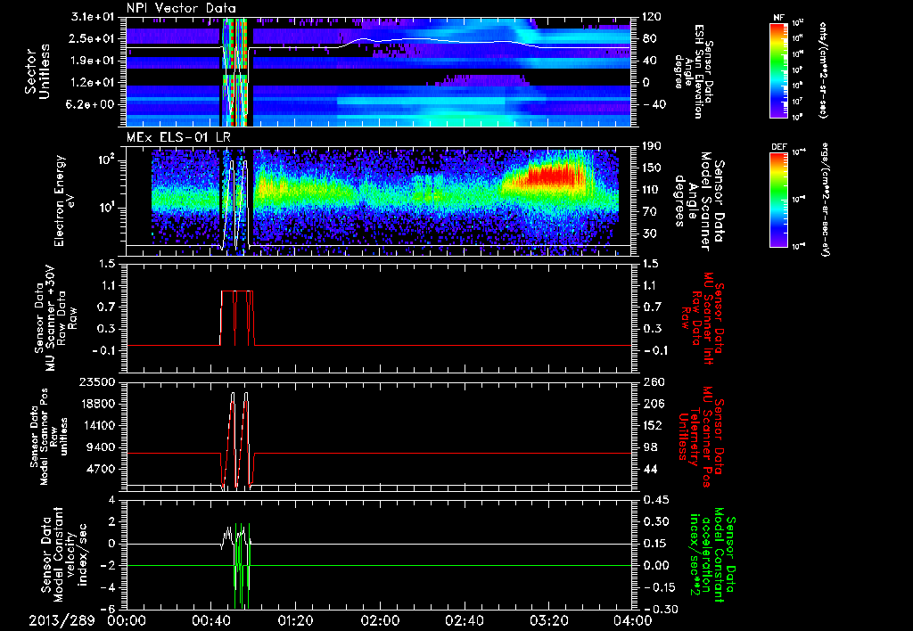Pick the 01:20 time tick label
913x631 pixels.
pos(295,620)
